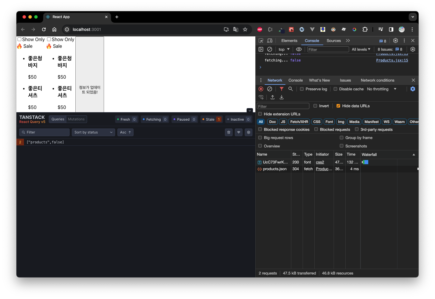Clear the console with the clear icon
The image size is (435, 299).
tap(270, 49)
